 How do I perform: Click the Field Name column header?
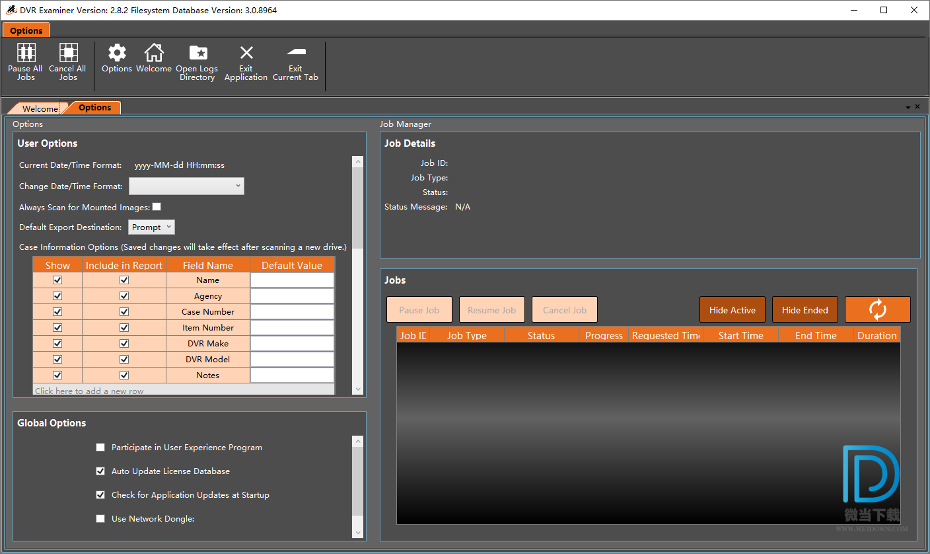pyautogui.click(x=208, y=265)
